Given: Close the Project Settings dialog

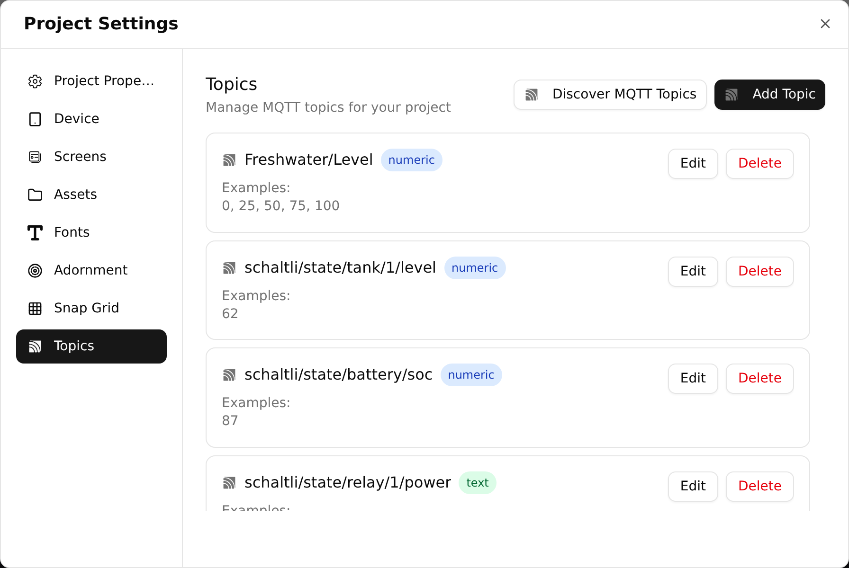Looking at the screenshot, I should point(825,24).
